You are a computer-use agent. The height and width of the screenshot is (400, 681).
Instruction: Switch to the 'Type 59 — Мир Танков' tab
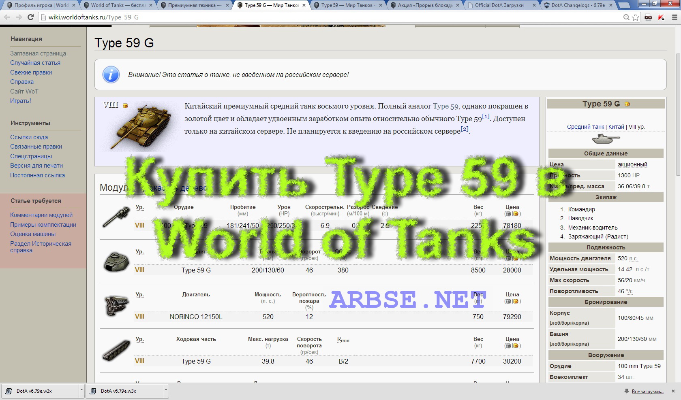pyautogui.click(x=348, y=5)
